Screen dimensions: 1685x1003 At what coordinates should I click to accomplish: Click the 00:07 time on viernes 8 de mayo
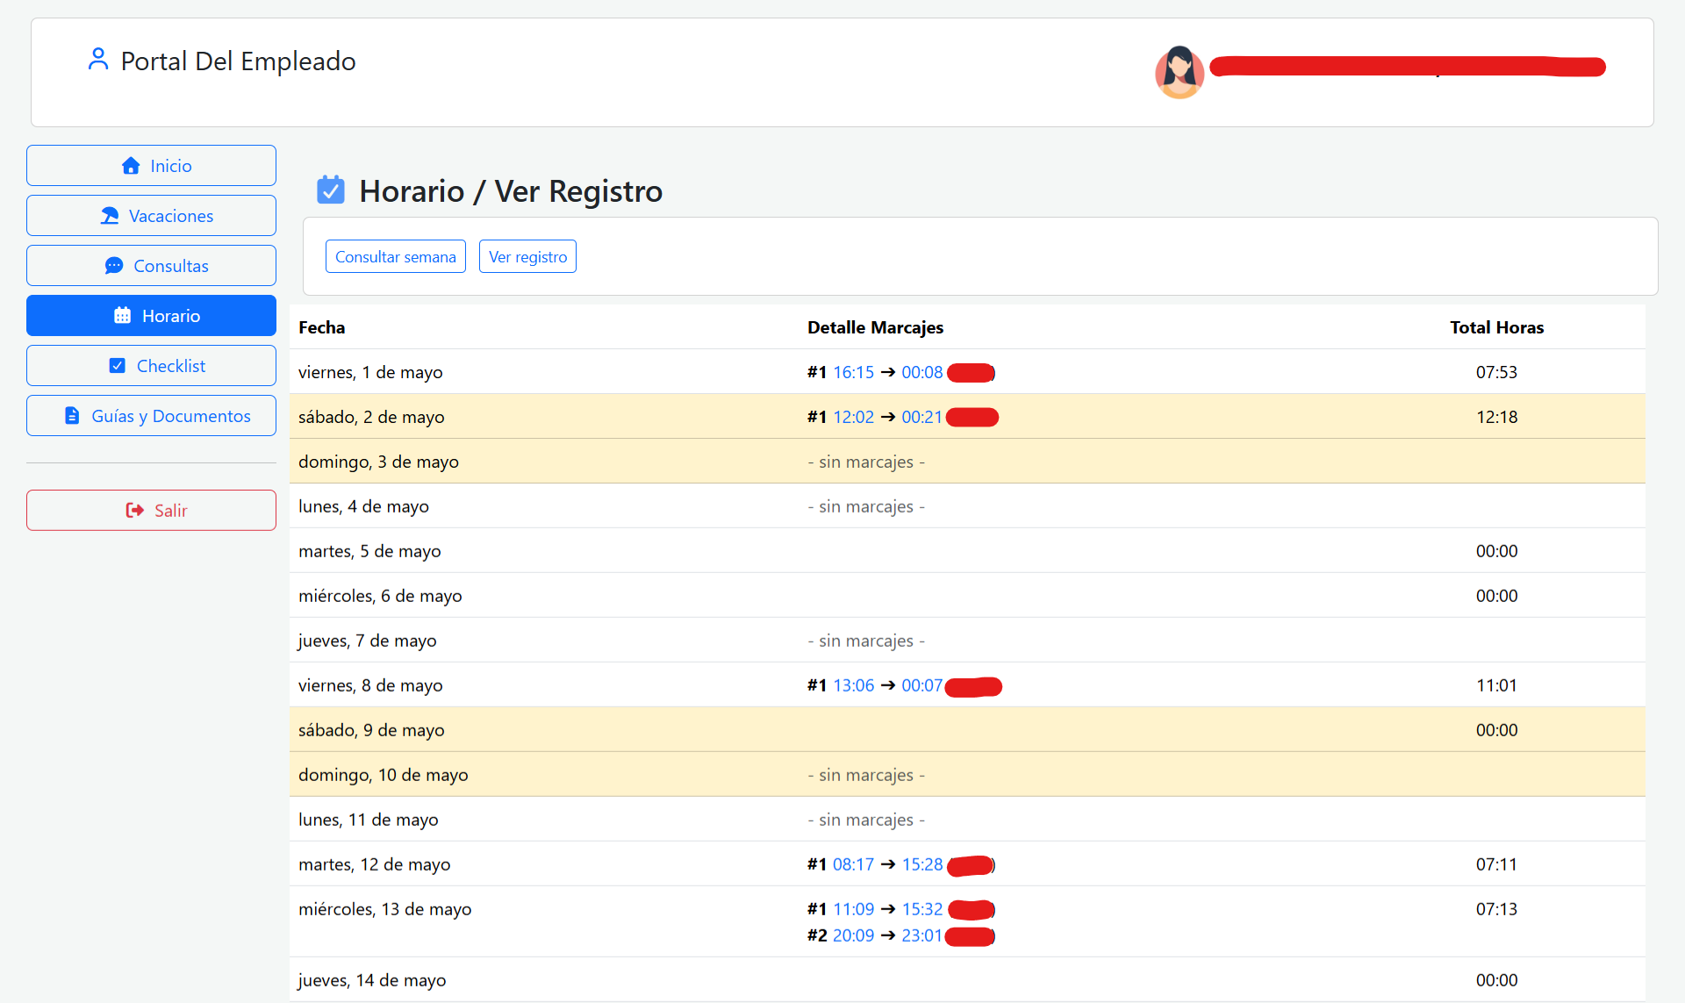(921, 685)
